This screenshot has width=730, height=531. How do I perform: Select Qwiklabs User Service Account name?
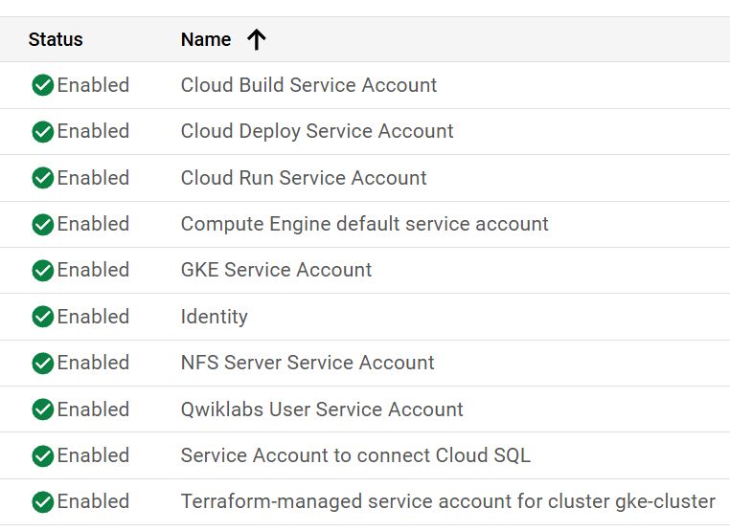click(322, 409)
